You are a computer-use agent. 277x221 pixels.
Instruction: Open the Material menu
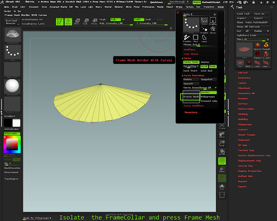119,7
